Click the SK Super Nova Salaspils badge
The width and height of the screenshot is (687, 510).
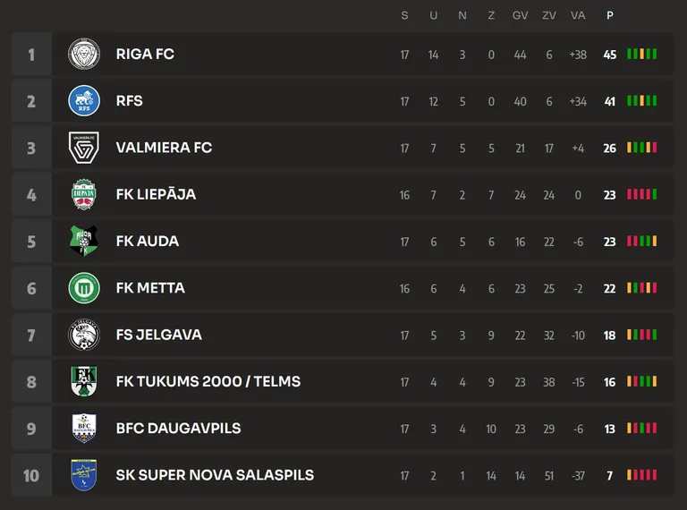84,475
